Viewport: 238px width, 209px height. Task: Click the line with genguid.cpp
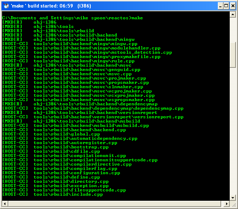click(x=71, y=70)
